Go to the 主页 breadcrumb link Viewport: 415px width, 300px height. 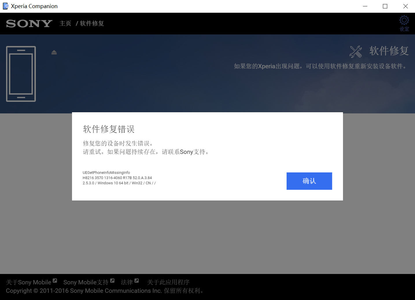point(65,23)
